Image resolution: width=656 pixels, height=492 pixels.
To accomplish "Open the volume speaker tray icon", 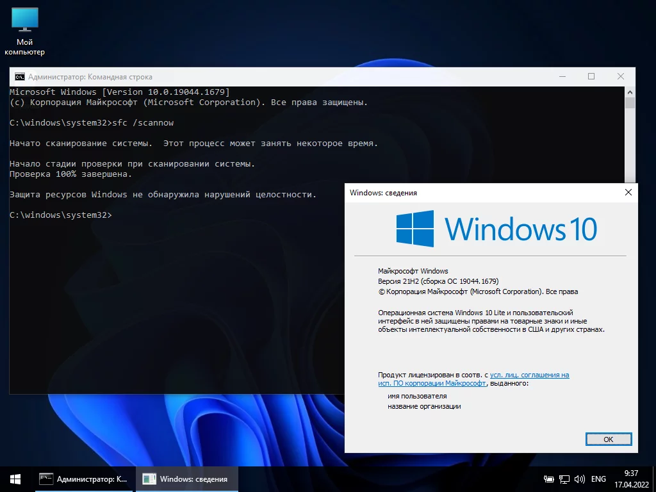I will click(579, 479).
